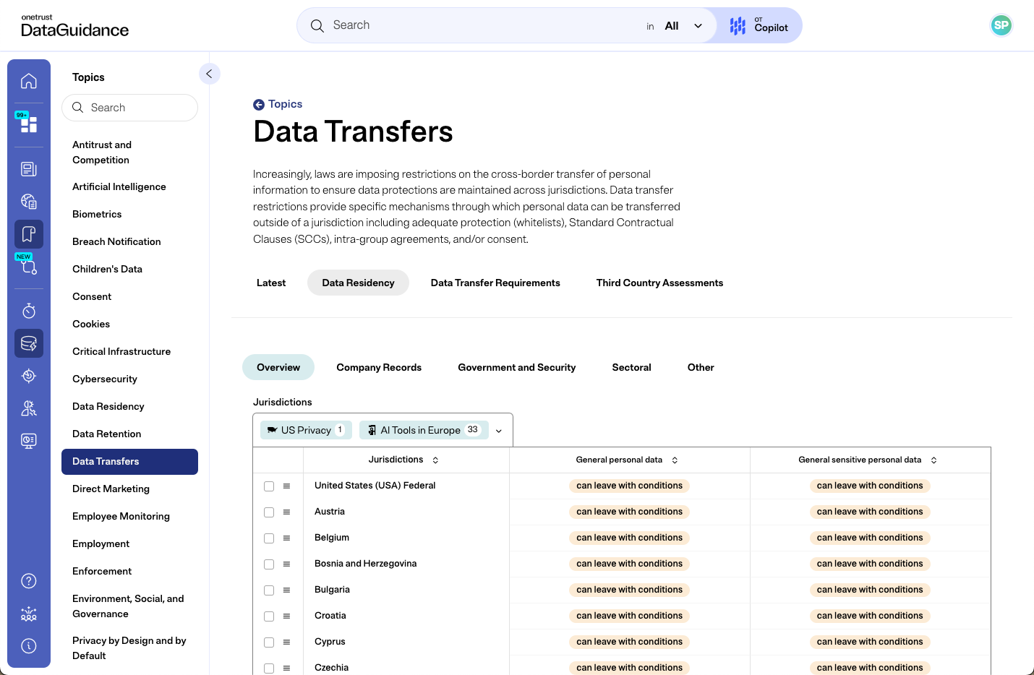Check the checkbox next to Austria

269,512
